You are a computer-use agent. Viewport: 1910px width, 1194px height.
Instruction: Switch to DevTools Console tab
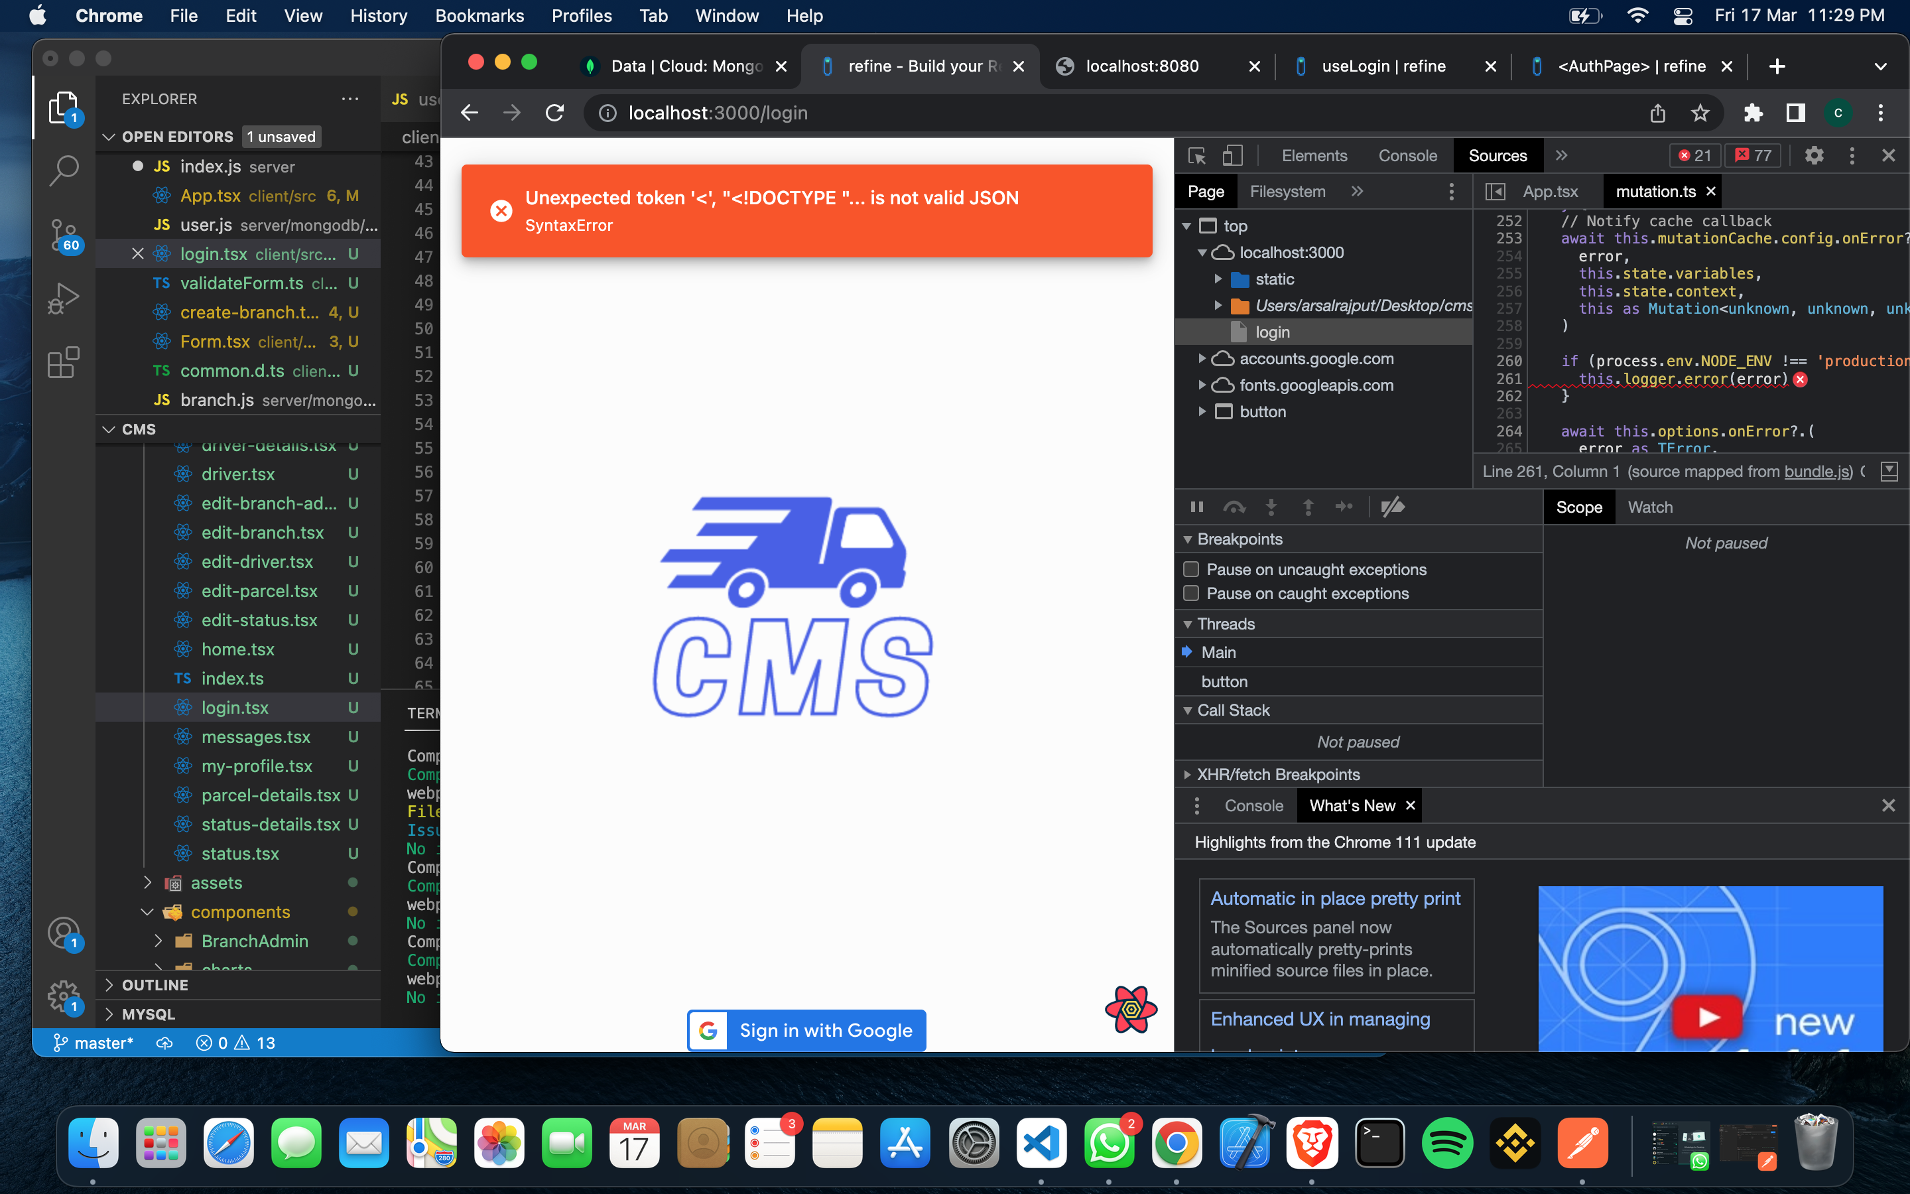click(1407, 156)
